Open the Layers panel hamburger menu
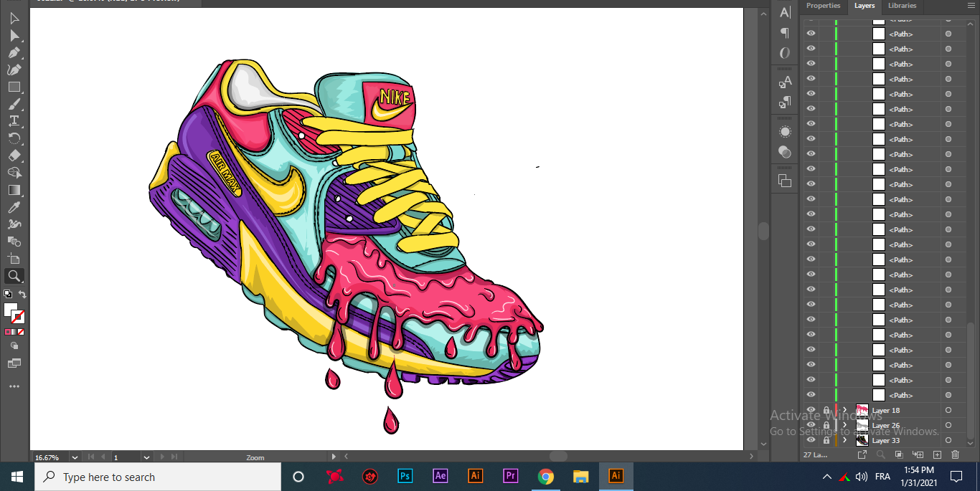Screen dimensions: 980x491 coord(970,5)
